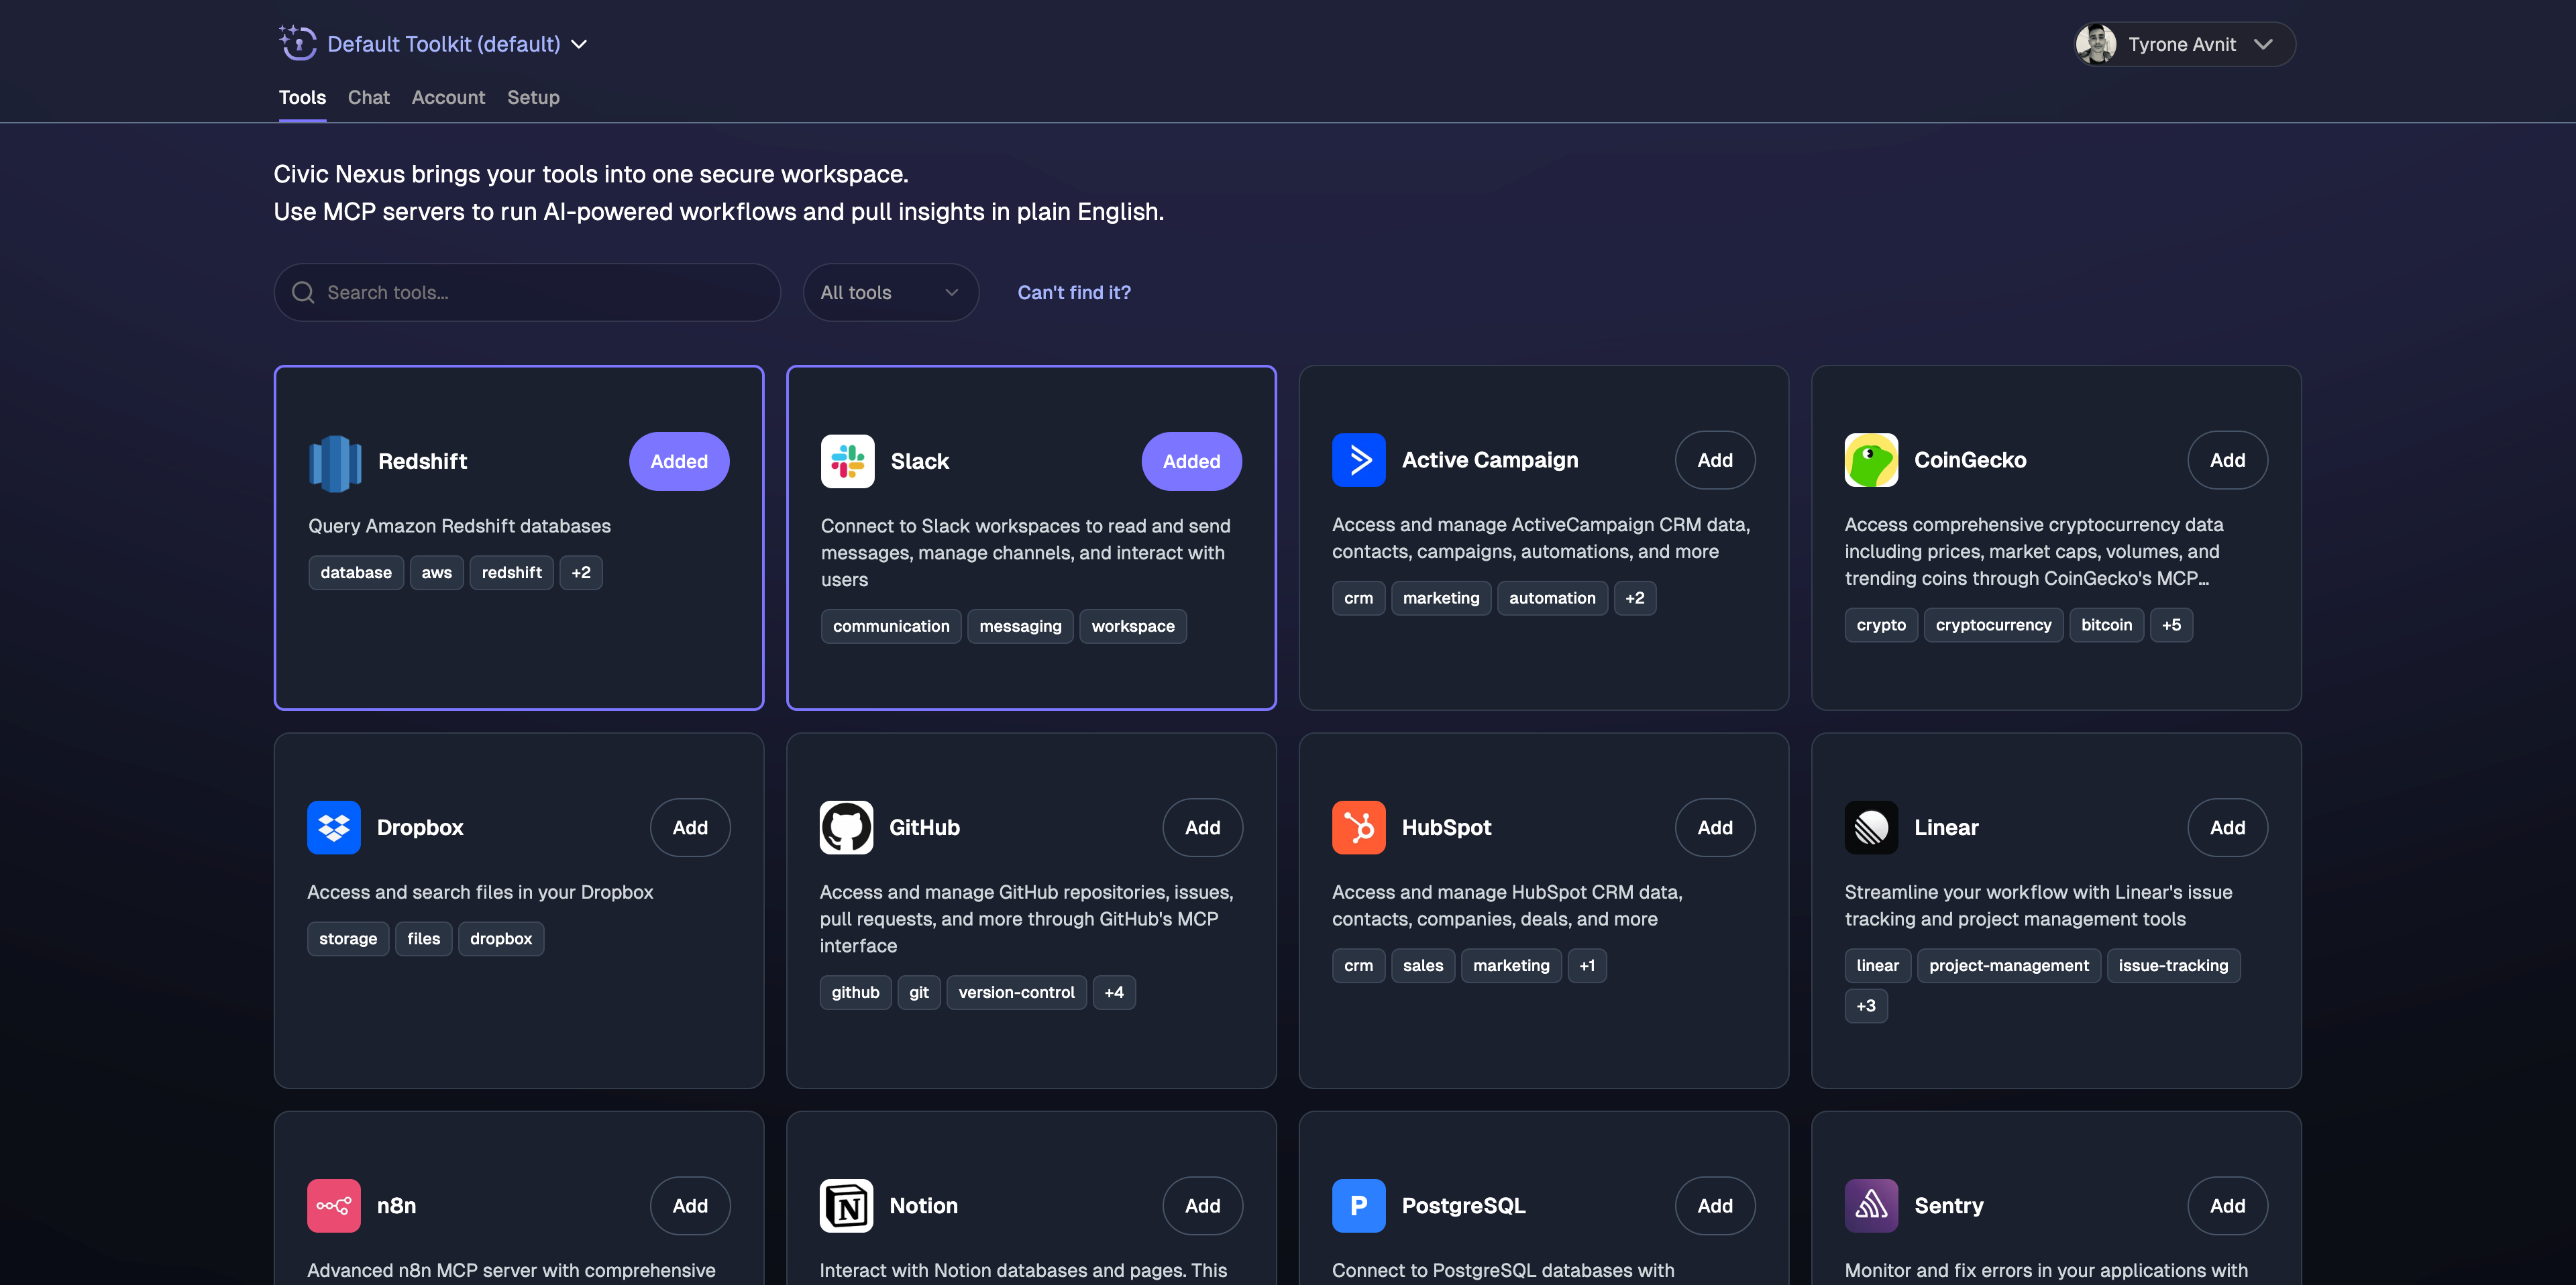The width and height of the screenshot is (2576, 1285).
Task: Click the PostgreSQL elephant icon
Action: 1358,1205
